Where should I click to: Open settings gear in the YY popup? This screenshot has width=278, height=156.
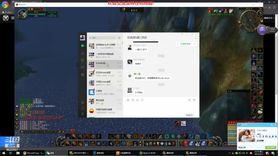271,125
